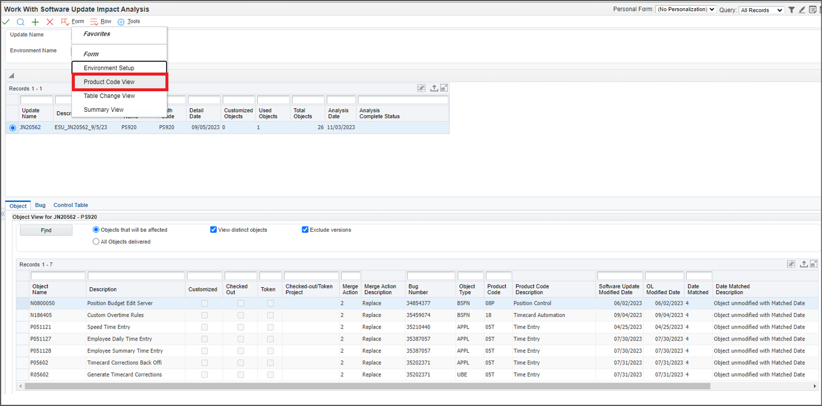The image size is (822, 406).
Task: Click the Row exit icon beside Row label
Action: pos(94,22)
